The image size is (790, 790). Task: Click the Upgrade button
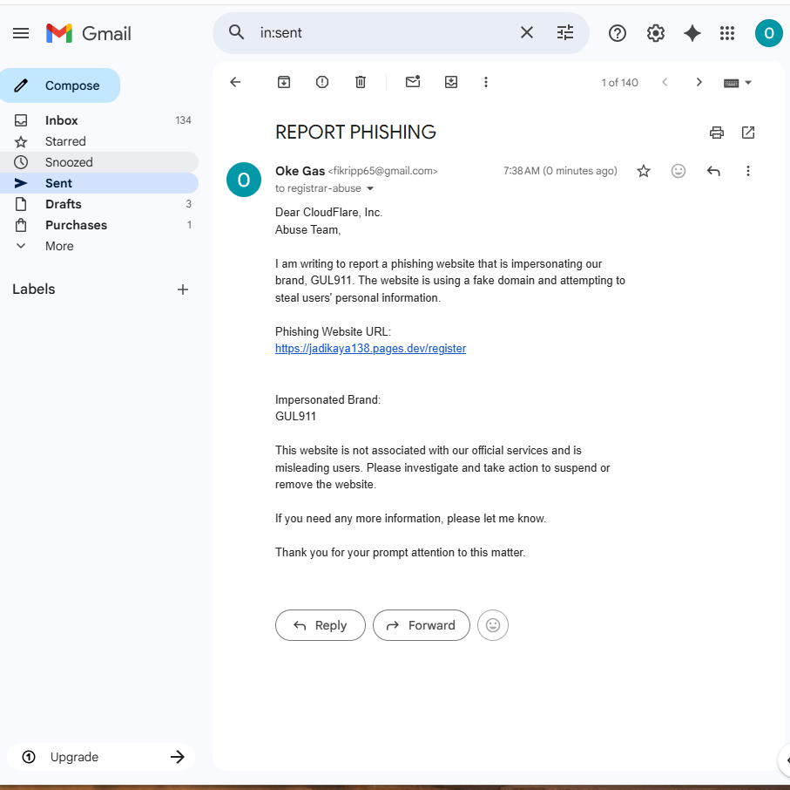point(101,757)
